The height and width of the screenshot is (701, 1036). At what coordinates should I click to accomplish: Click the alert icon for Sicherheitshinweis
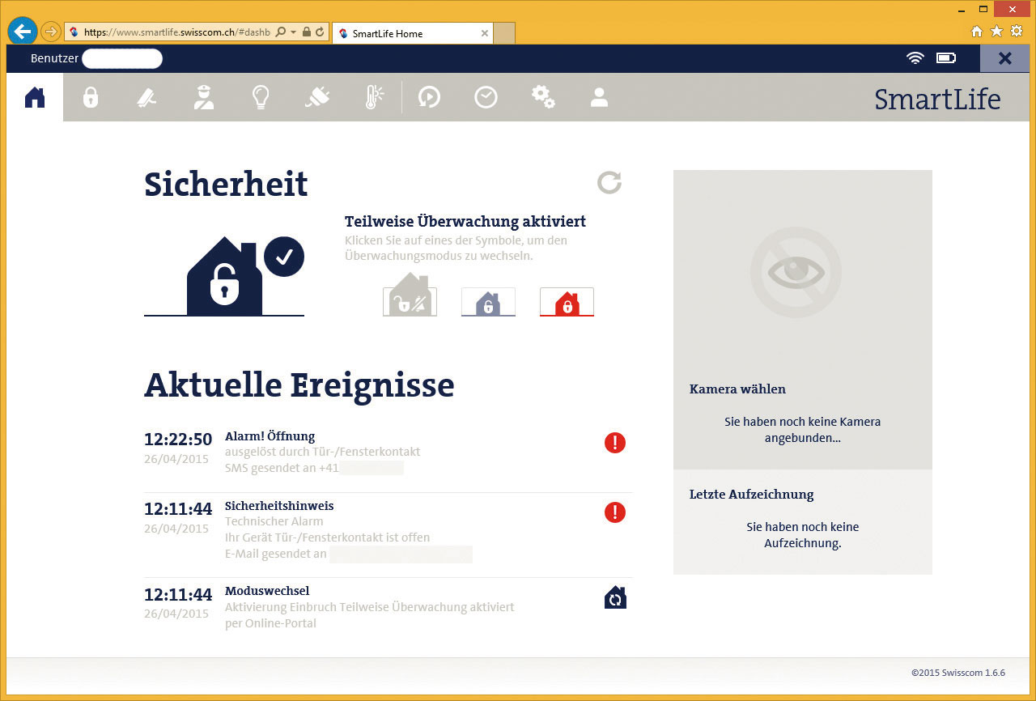tap(615, 512)
